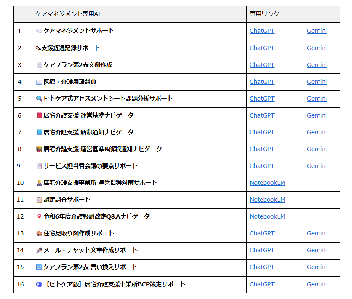Open NotebookLM link for 認定調査サポート
The image size is (352, 299).
(x=267, y=200)
